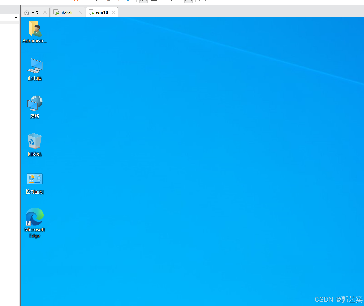The width and height of the screenshot is (364, 306).
Task: Close the win10 tab
Action: click(113, 12)
